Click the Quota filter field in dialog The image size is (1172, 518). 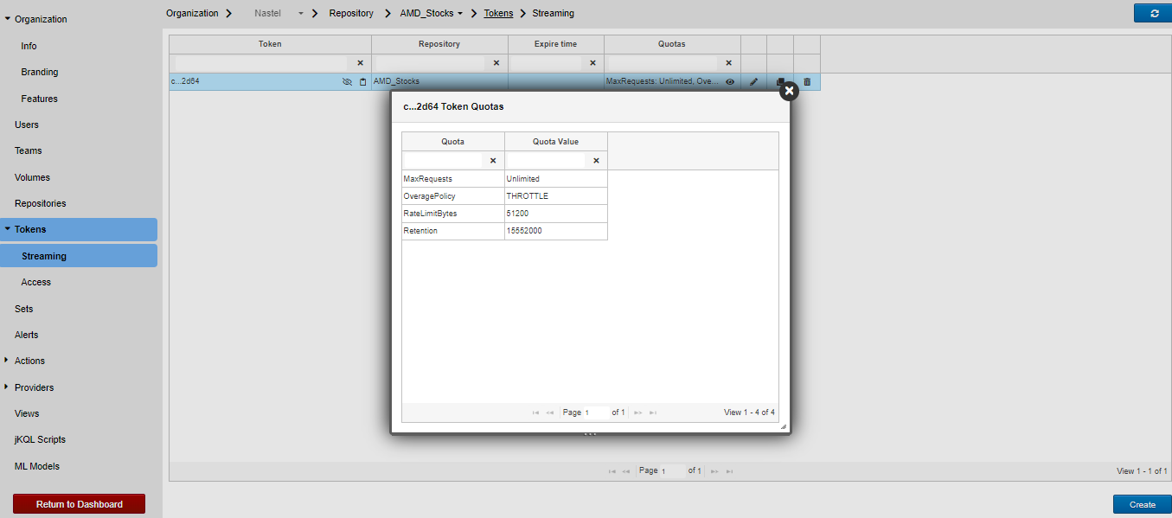click(x=443, y=161)
